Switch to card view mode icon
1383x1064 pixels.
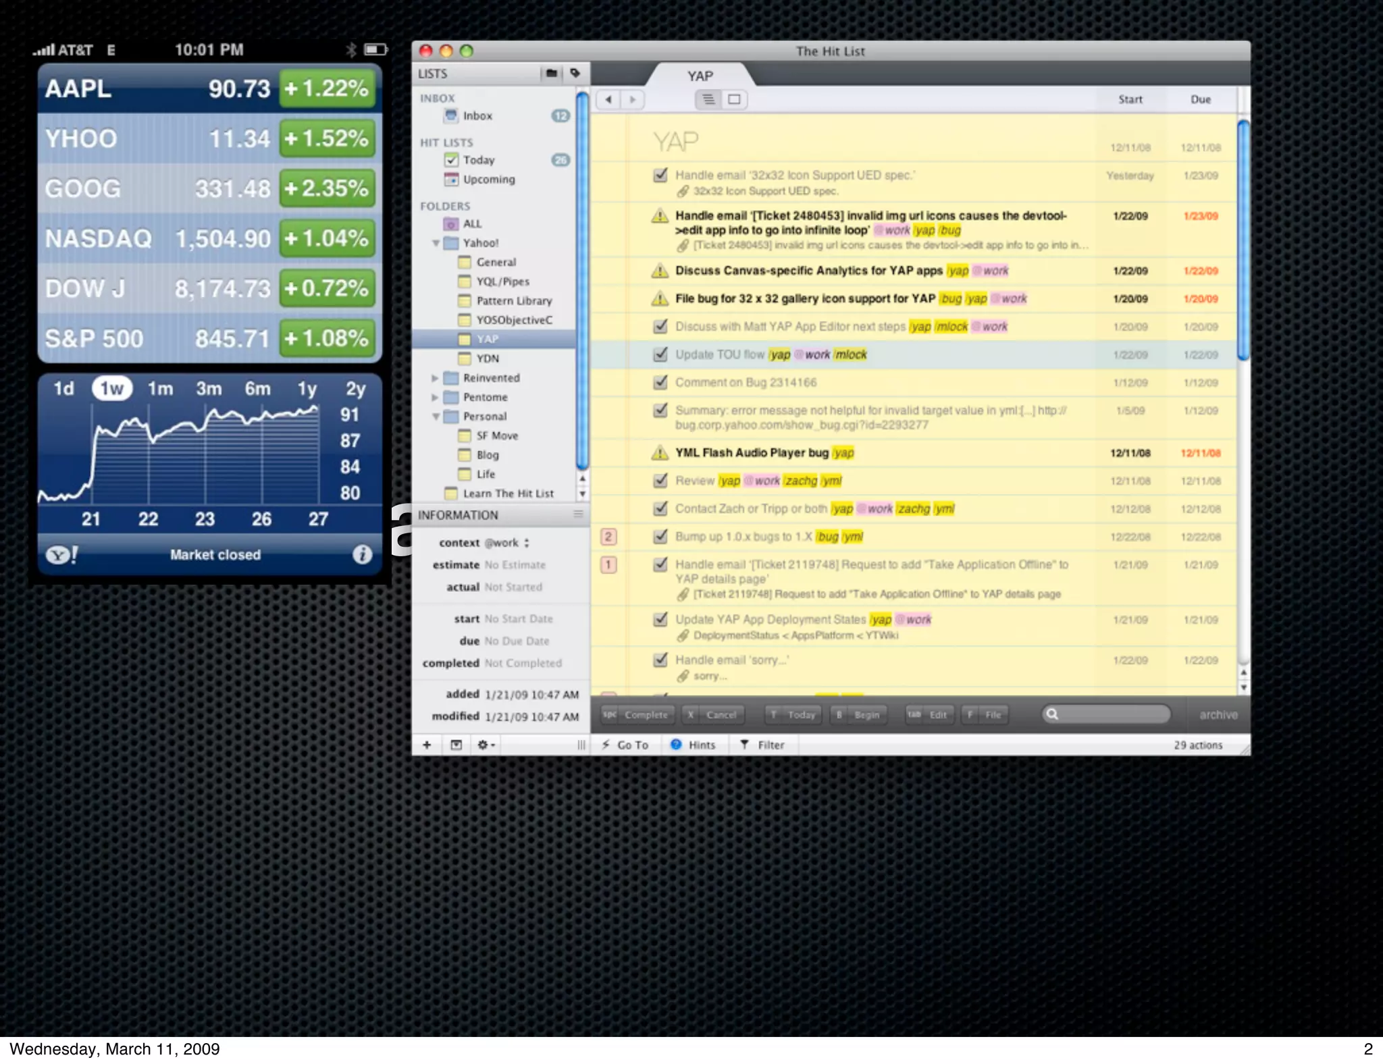point(734,100)
